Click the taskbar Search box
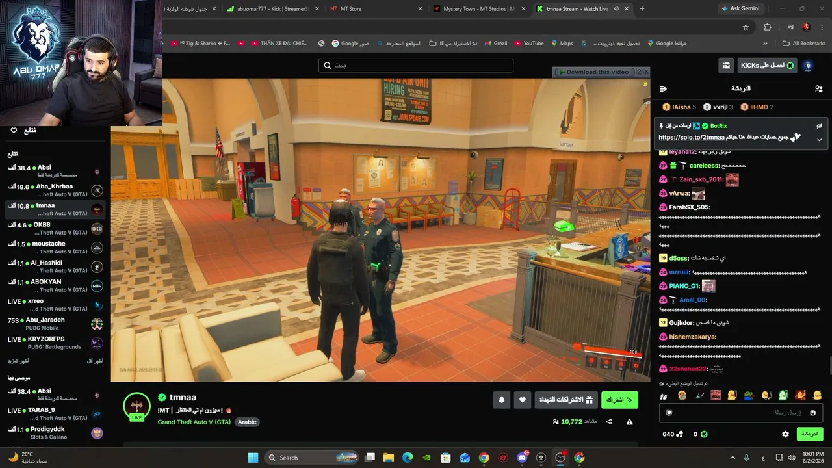Viewport: 832px width, 468px height. point(313,458)
